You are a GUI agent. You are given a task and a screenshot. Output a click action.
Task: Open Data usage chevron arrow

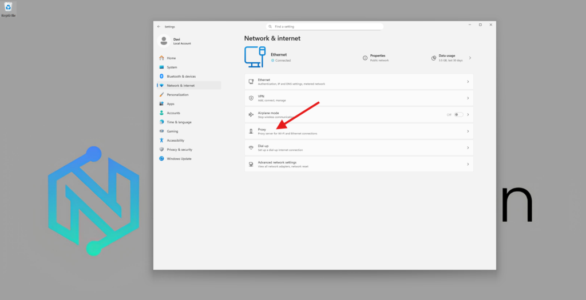(470, 58)
